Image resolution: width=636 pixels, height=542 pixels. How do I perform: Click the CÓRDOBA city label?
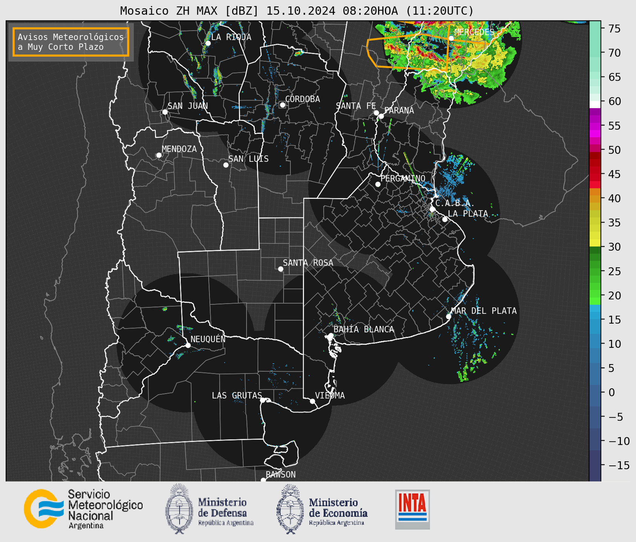[x=302, y=99]
